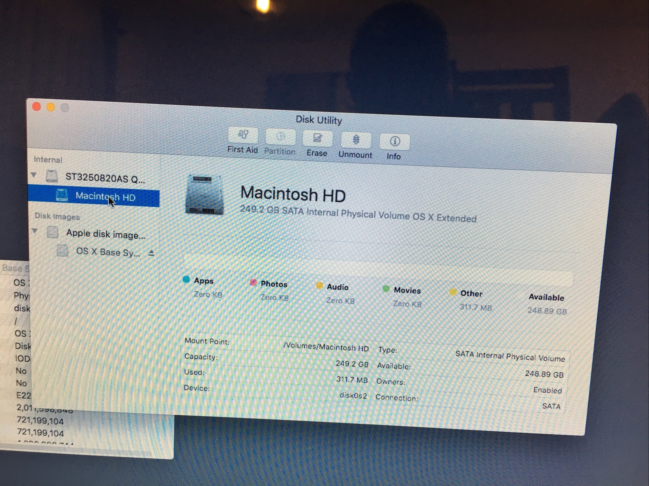This screenshot has height=486, width=649.
Task: Click the Disk Utility window title
Action: 319,120
